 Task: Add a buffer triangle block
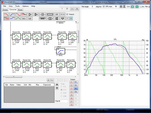pyautogui.click(x=30, y=14)
